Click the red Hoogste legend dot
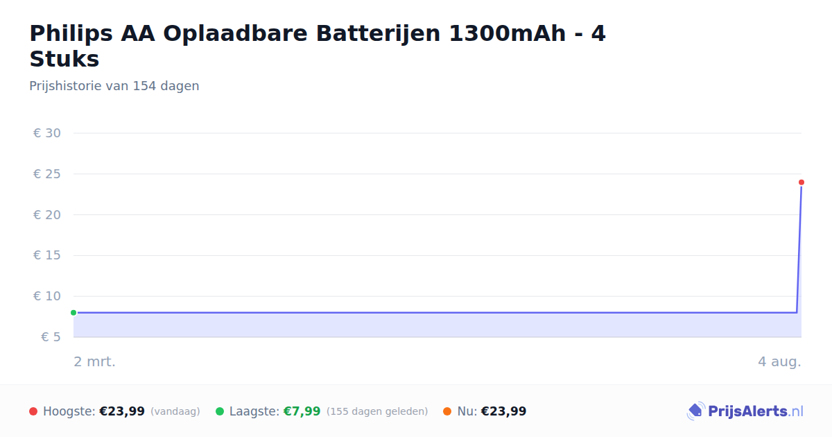This screenshot has width=832, height=437. pyautogui.click(x=33, y=411)
